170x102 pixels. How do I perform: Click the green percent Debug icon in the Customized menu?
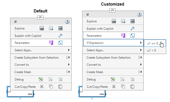pos(113,79)
